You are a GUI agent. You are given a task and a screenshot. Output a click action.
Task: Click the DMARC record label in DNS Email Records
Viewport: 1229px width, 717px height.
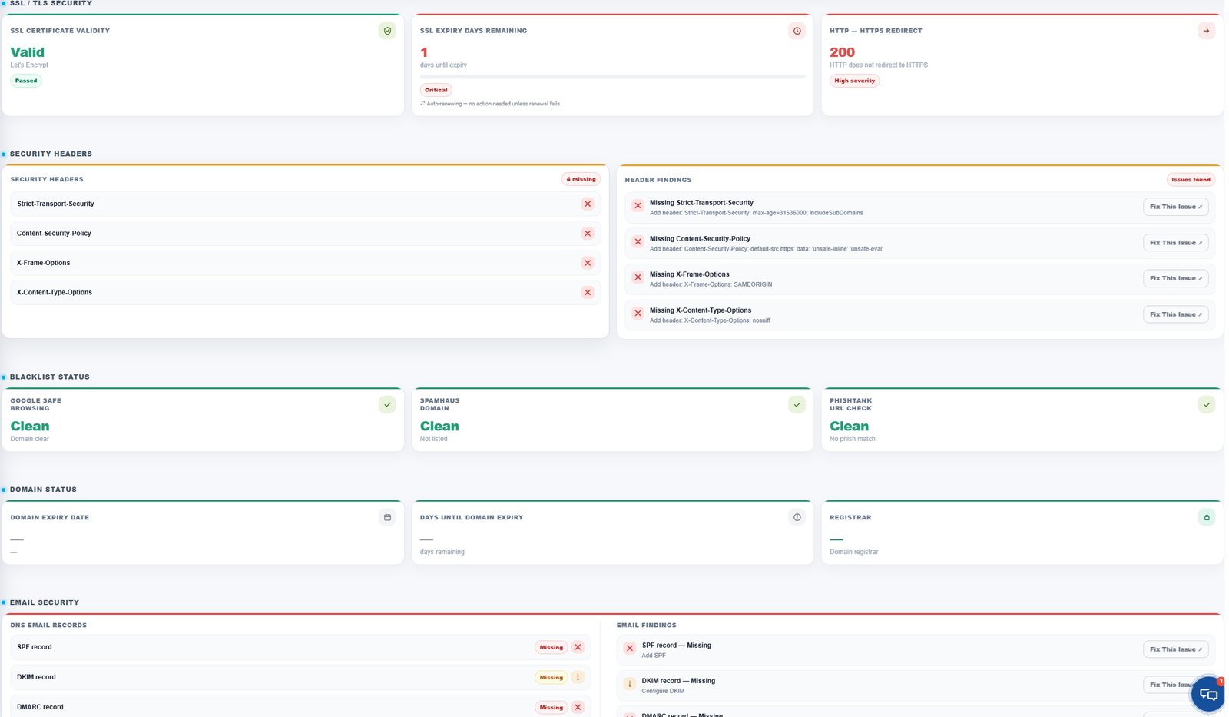point(40,707)
